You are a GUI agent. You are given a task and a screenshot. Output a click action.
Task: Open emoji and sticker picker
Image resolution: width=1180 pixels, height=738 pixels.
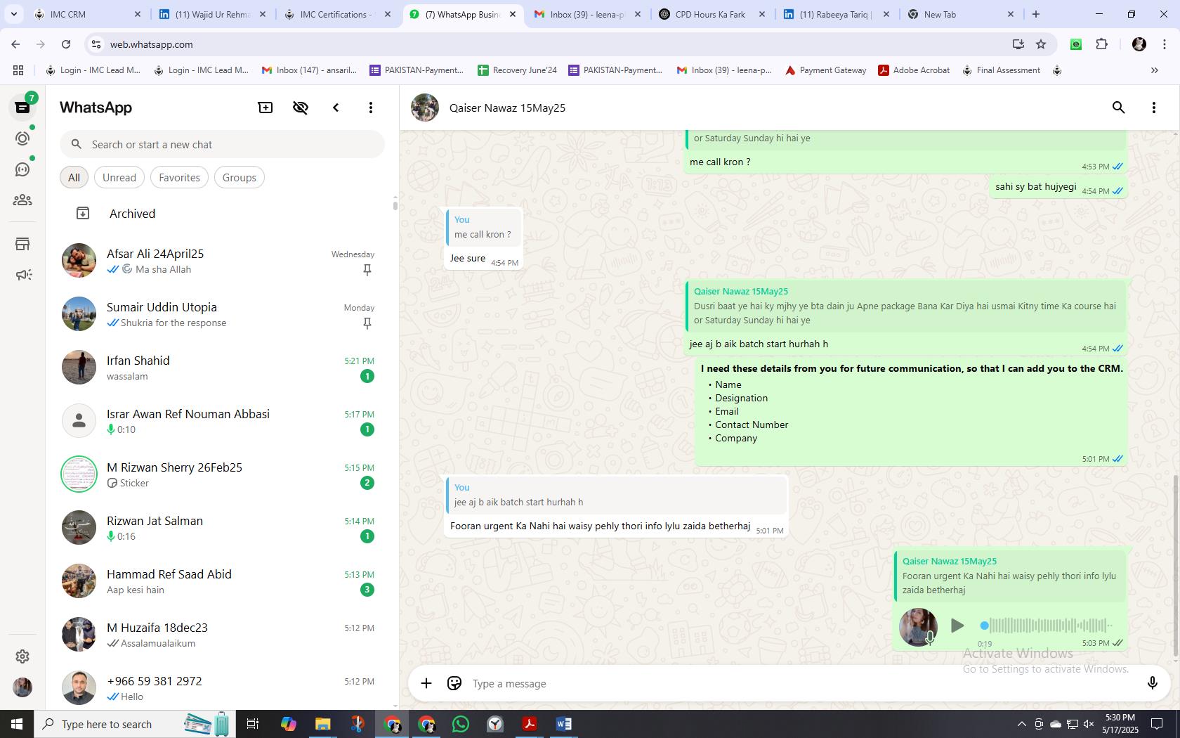tap(454, 683)
